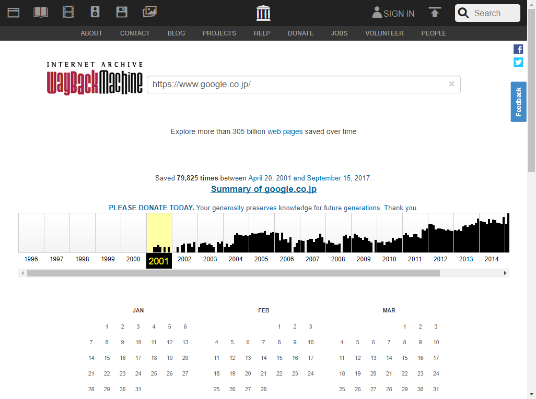Click the web pages link

pos(285,131)
